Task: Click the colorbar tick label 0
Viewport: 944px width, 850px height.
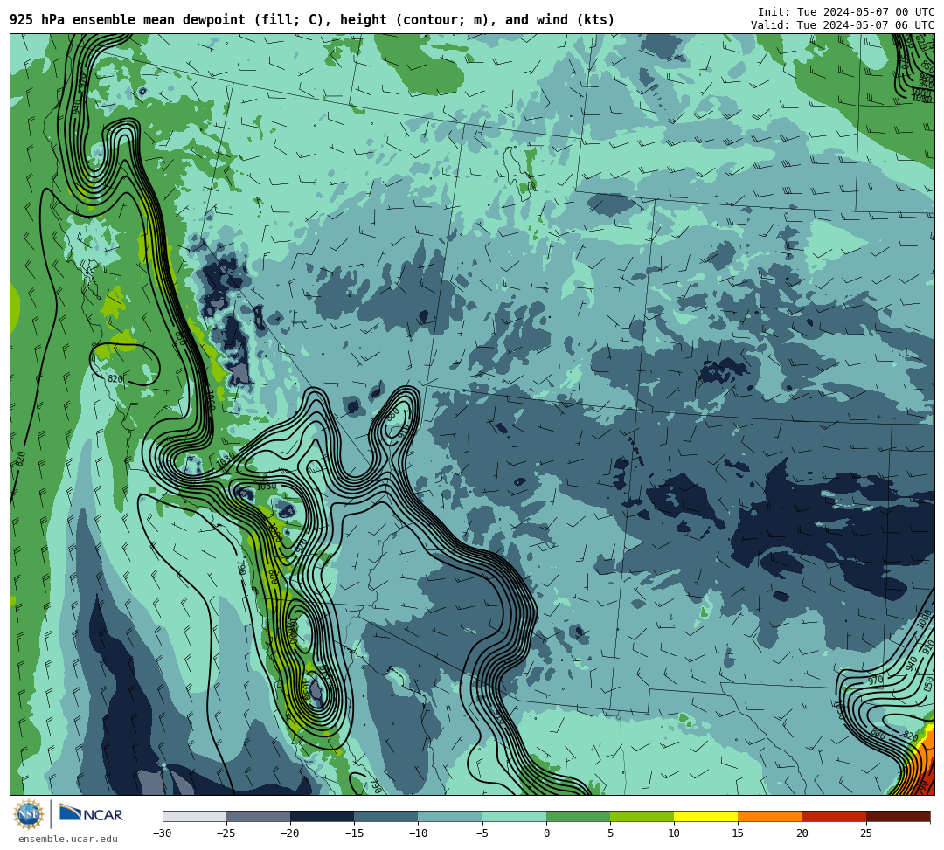Action: pyautogui.click(x=546, y=833)
